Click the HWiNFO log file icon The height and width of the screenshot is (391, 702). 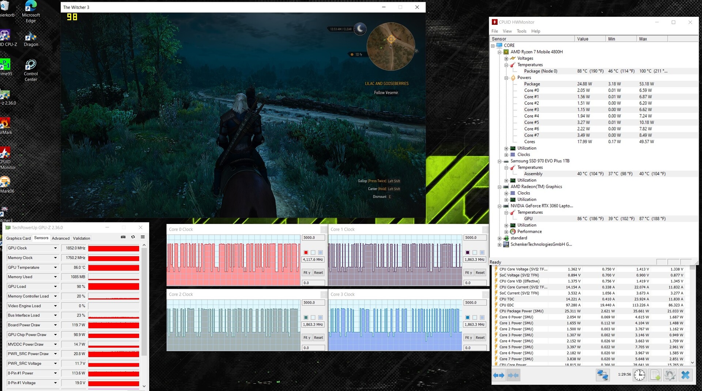[655, 375]
